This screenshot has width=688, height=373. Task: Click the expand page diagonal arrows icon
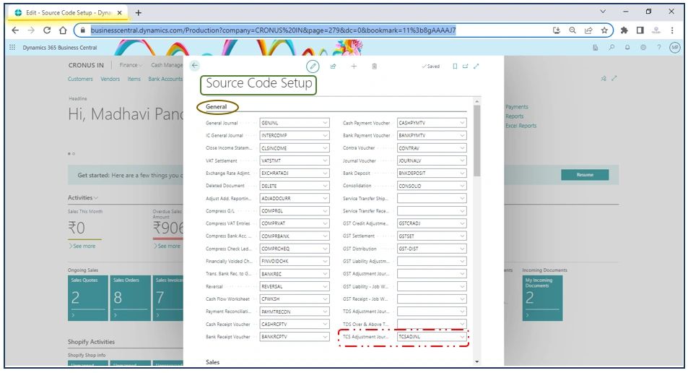tap(476, 66)
